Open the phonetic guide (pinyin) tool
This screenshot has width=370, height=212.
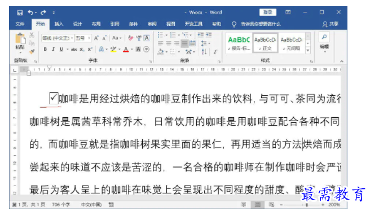tap(139, 38)
